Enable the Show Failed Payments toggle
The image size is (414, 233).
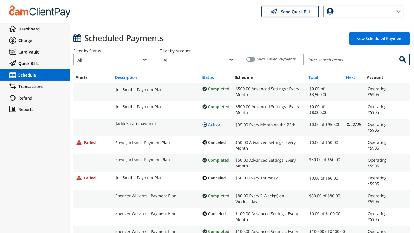click(250, 59)
